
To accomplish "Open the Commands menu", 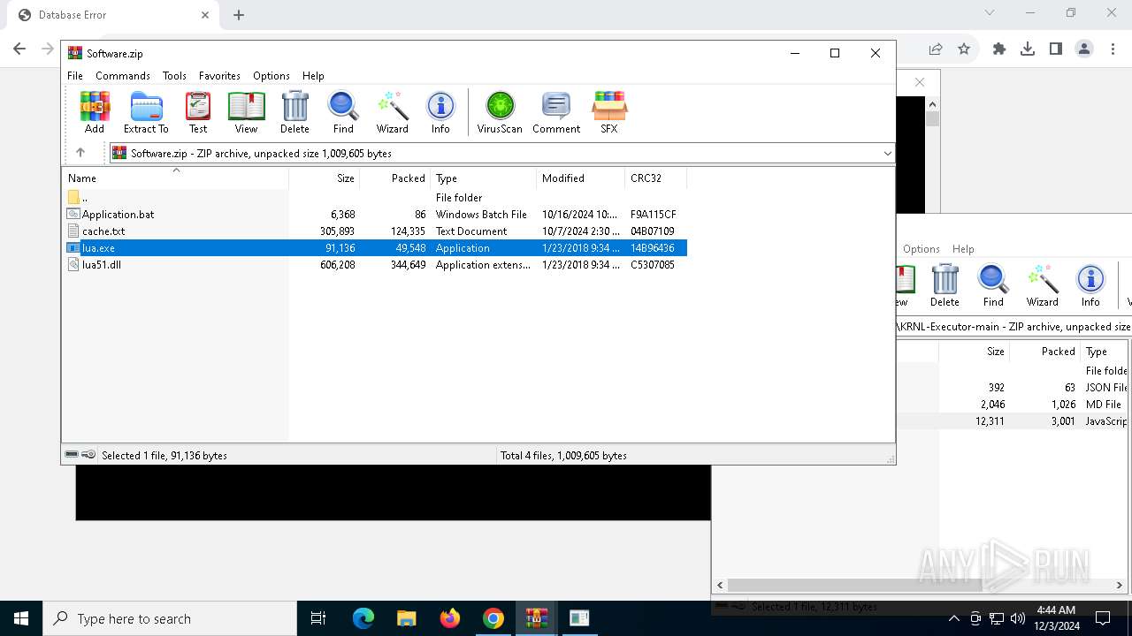I will [123, 76].
